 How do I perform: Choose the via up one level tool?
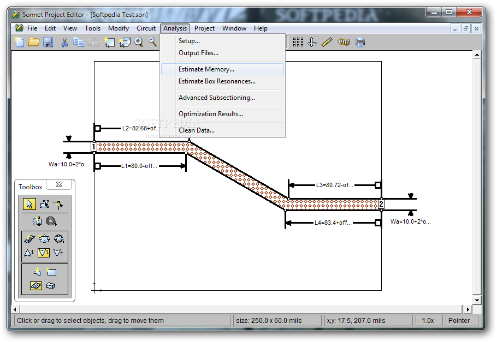(29, 253)
